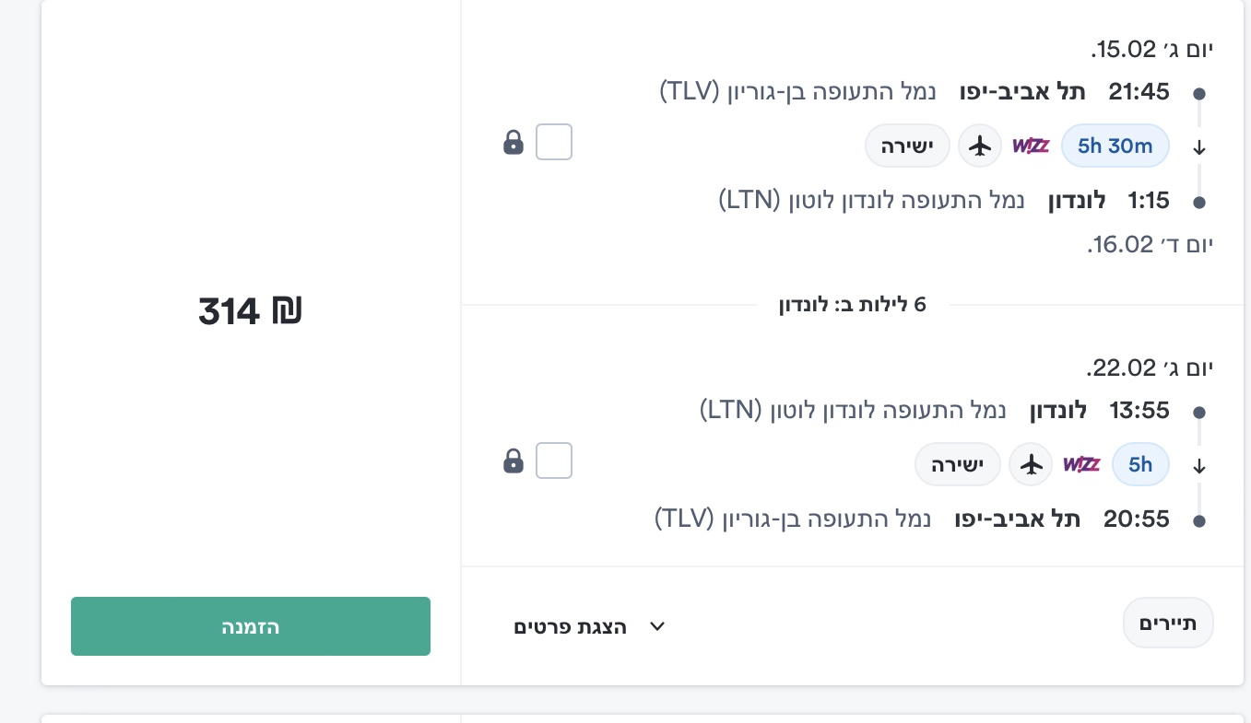Screen dimensions: 1251x723
Task: Click the Wizz logo on return flight
Action: click(1081, 464)
